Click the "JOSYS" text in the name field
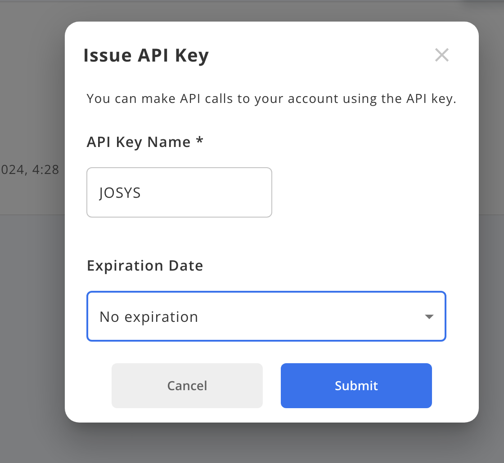Viewport: 504px width, 463px height. point(120,193)
